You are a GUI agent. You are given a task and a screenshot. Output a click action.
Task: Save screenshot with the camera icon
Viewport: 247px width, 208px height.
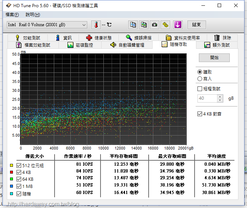coord(154,25)
